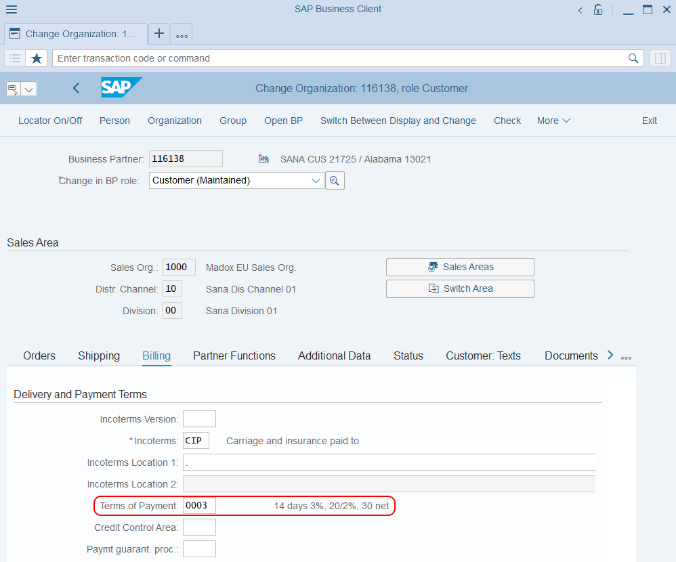The height and width of the screenshot is (562, 676).
Task: Click the Terms of Payment field
Action: click(x=199, y=506)
